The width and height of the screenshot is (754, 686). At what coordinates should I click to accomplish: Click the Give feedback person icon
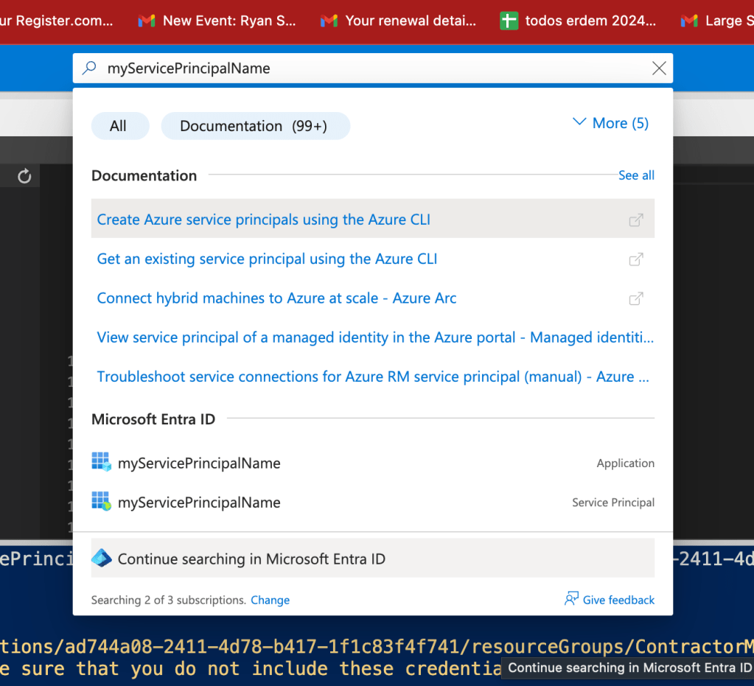(571, 599)
